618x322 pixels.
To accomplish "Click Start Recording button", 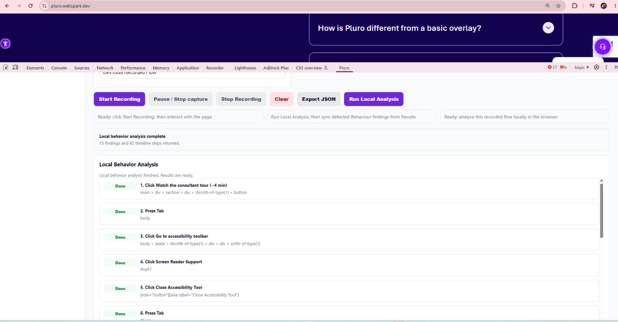I will tap(119, 99).
